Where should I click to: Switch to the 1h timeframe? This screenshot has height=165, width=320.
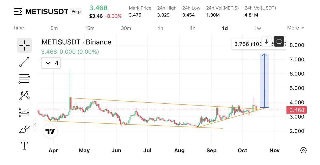click(x=160, y=28)
